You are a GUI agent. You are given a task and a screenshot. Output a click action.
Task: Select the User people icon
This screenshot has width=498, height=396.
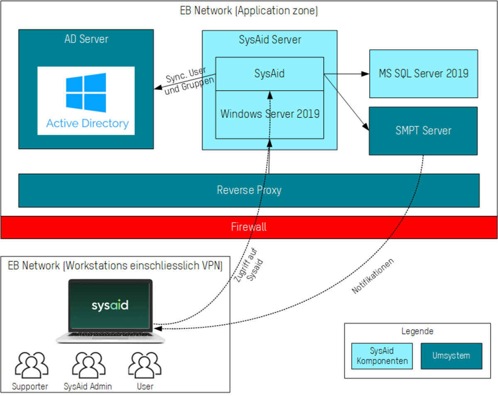coord(145,365)
